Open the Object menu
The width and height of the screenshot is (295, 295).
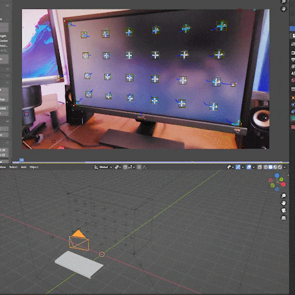34,167
